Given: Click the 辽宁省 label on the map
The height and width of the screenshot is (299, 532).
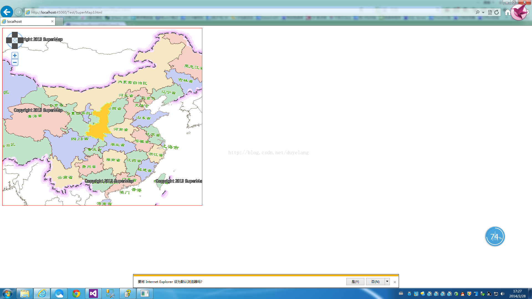Looking at the screenshot, I should (x=168, y=92).
